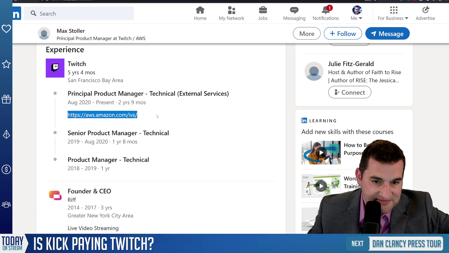Check the Notifications bell
The width and height of the screenshot is (449, 253).
point(326,13)
